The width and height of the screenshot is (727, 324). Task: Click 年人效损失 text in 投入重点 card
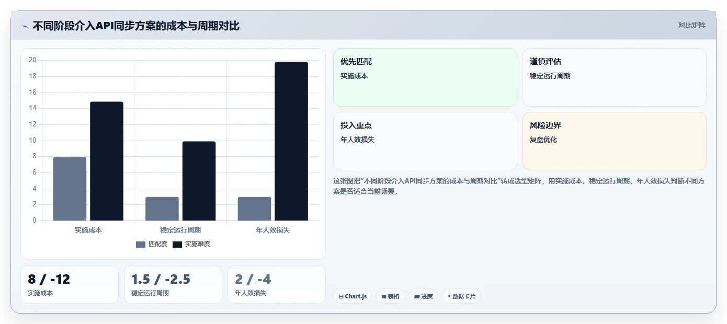point(358,140)
